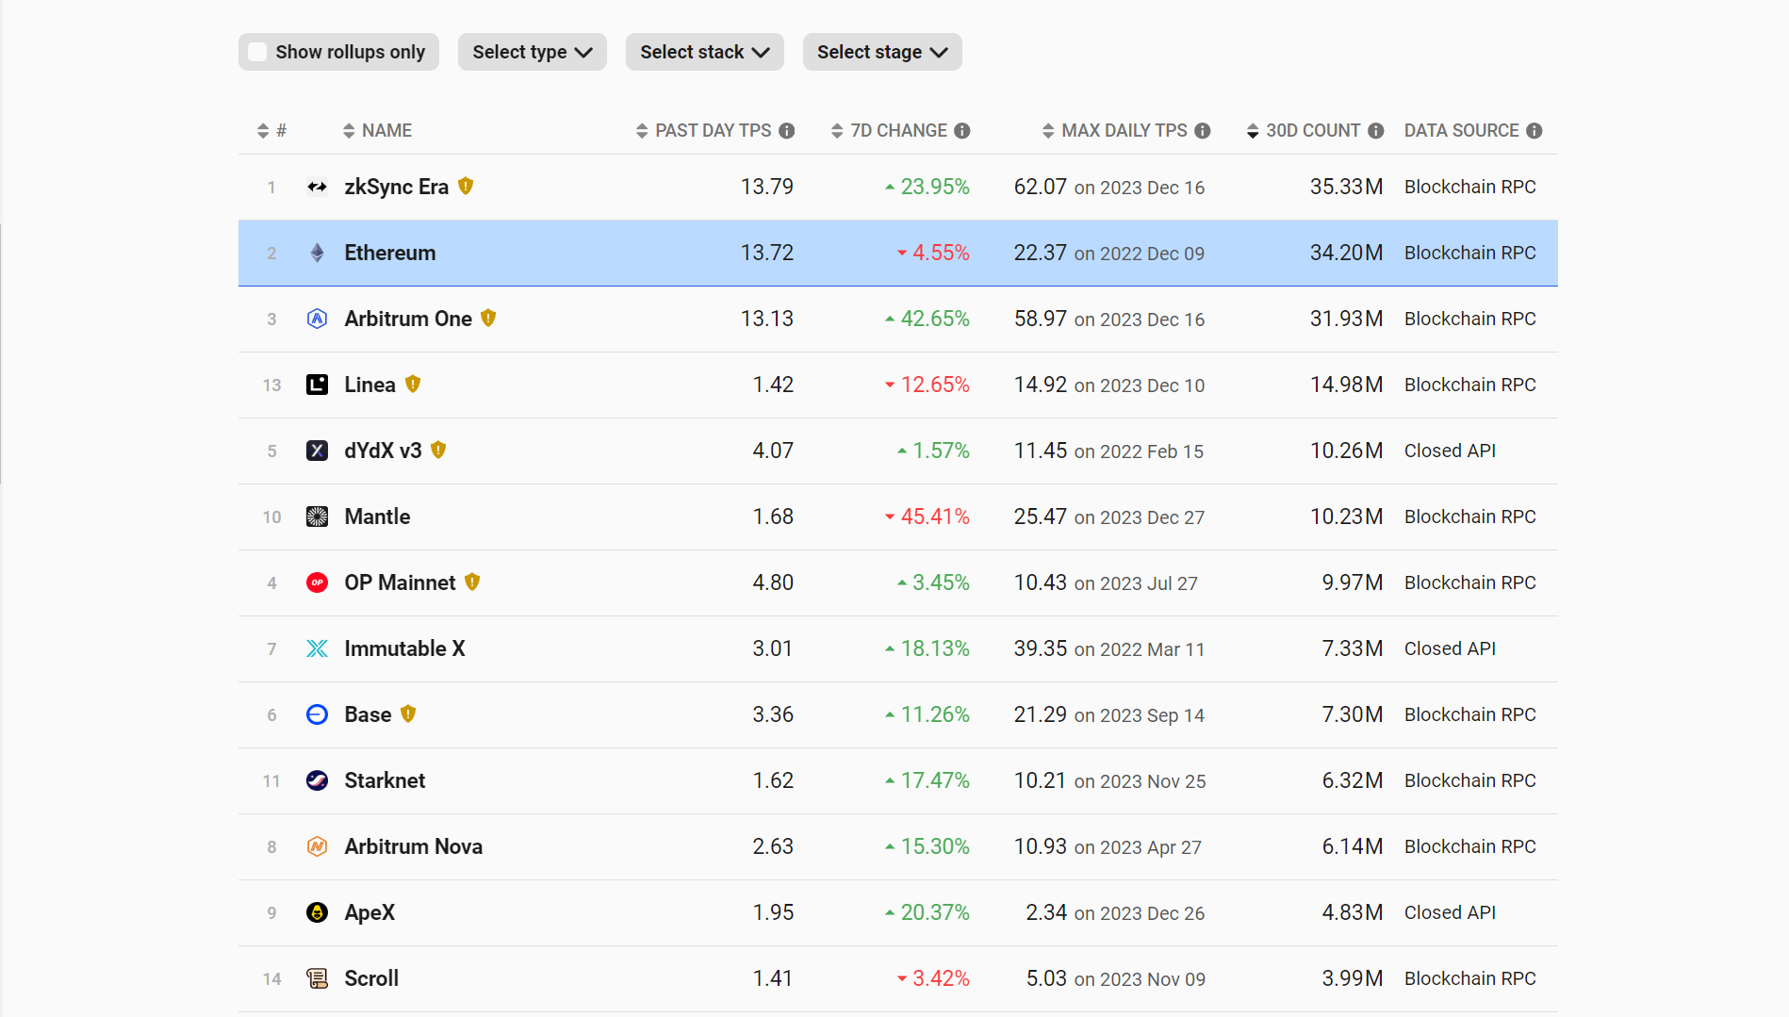Sort by 7D CHANGE column
This screenshot has width=1789, height=1017.
coord(889,131)
